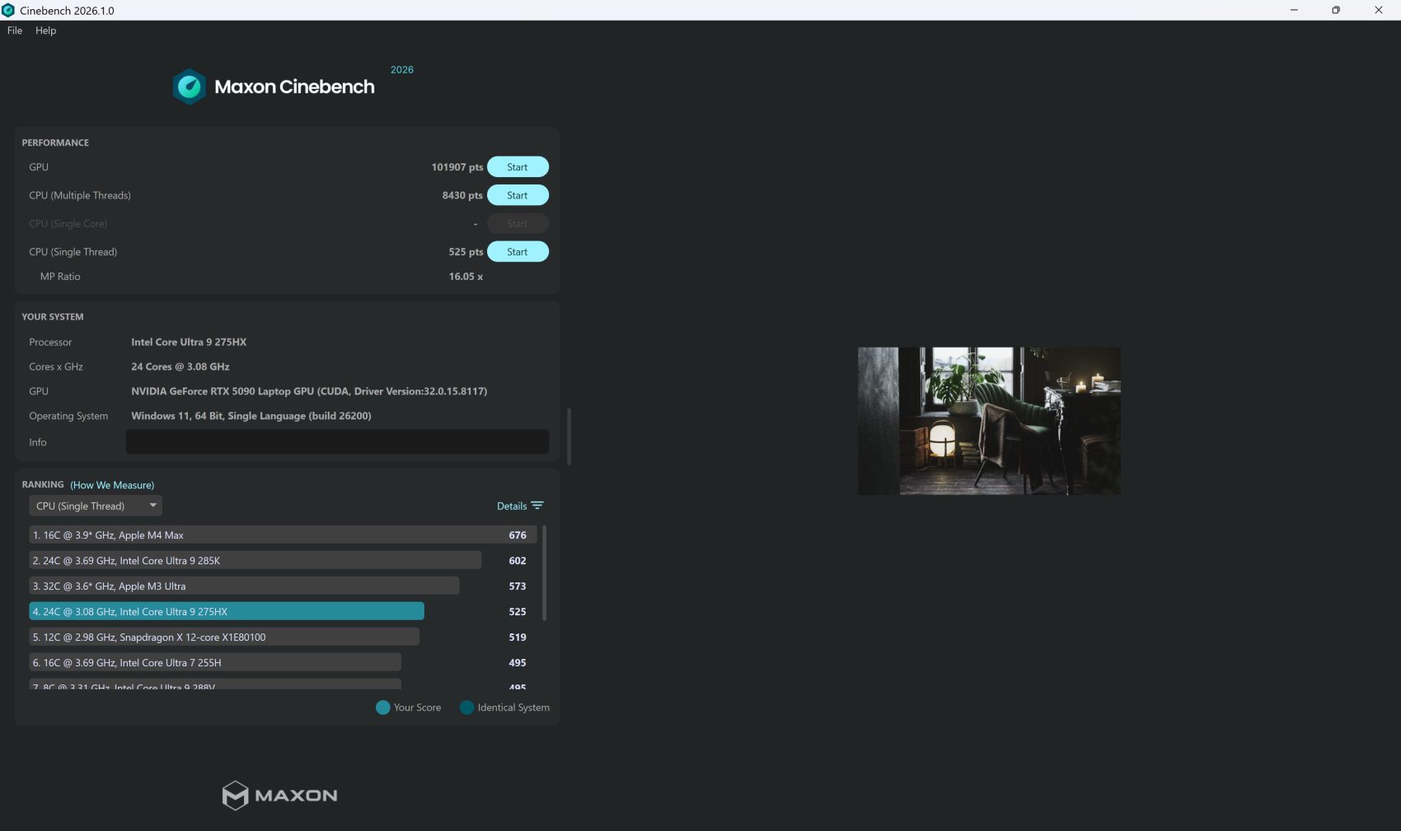Click the Windows 11 operating system text
This screenshot has width=1401, height=831.
251,416
